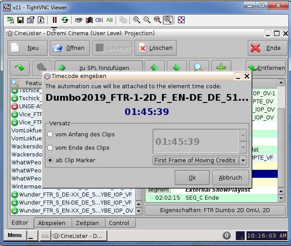Click the 01:45:39 timecode input field
The height and width of the screenshot is (246, 291).
click(196, 141)
